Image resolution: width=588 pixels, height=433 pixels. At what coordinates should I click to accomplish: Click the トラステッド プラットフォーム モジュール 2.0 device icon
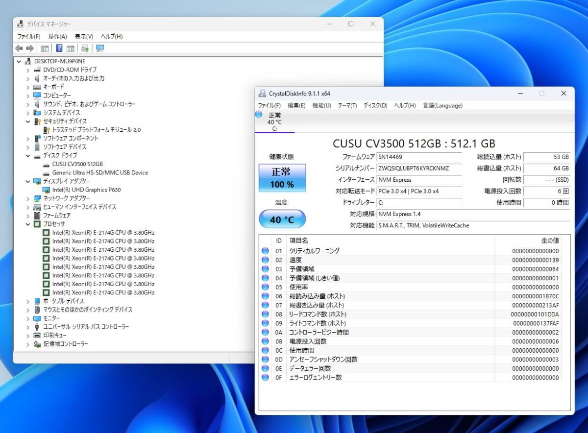click(x=47, y=130)
